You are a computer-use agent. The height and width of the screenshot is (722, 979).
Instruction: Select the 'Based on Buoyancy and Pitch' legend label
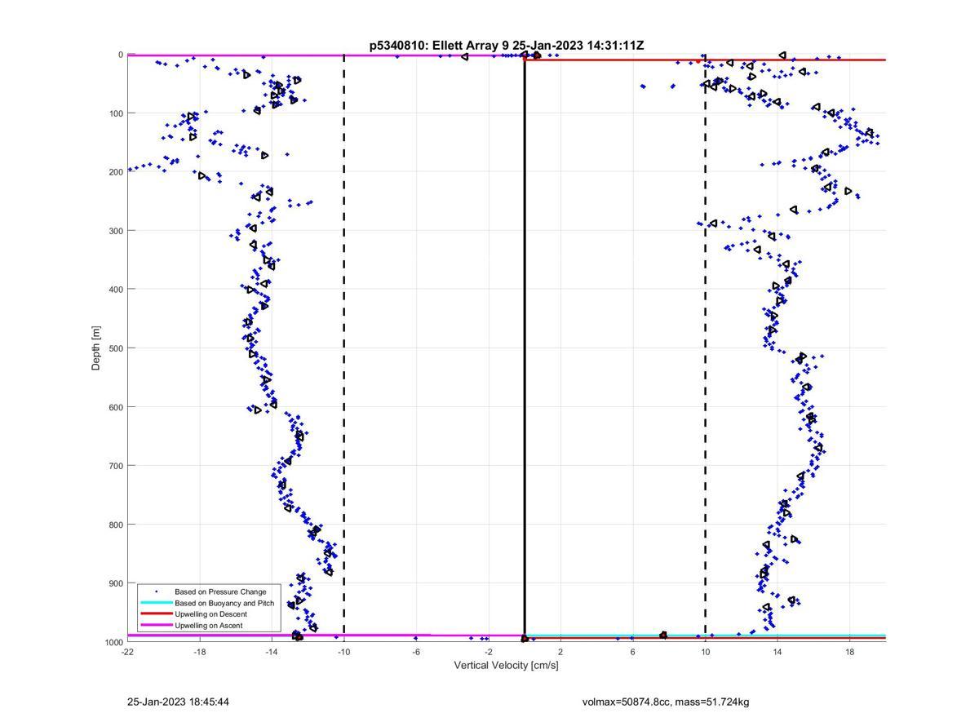(x=224, y=603)
